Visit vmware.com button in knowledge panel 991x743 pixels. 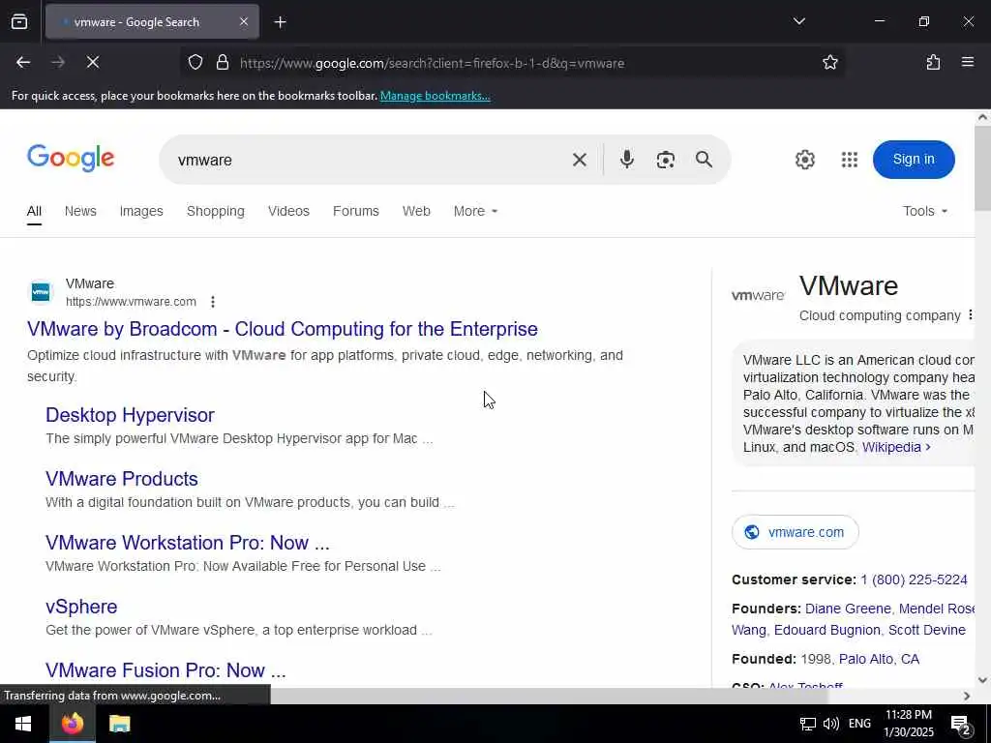point(796,532)
